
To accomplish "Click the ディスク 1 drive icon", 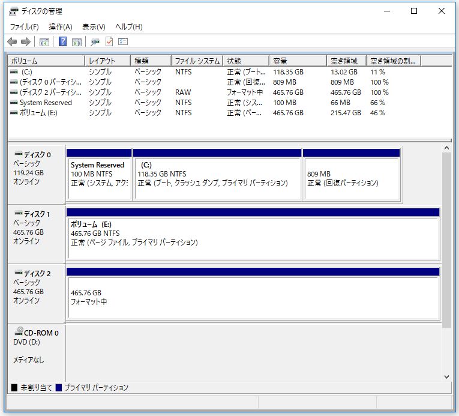I will click(19, 213).
